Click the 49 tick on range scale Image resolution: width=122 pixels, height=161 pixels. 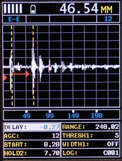coord(27,115)
